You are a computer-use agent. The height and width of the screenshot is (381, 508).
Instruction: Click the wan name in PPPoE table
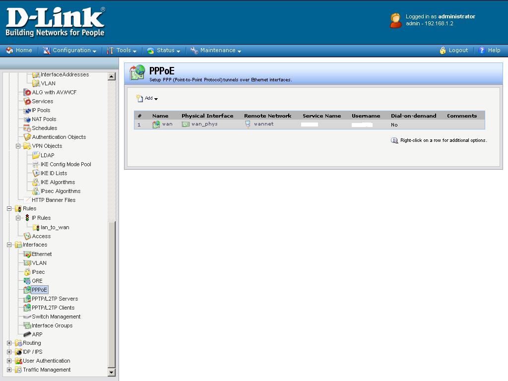167,124
